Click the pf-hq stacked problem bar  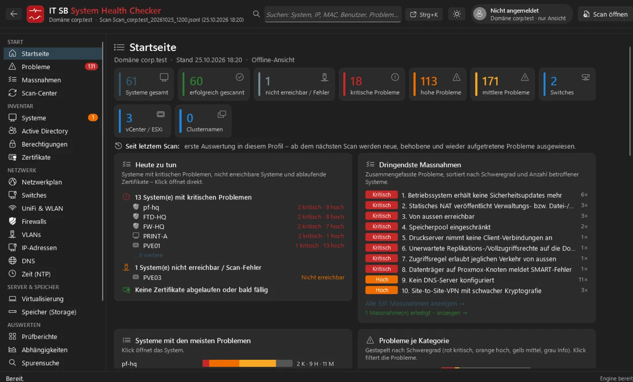[x=247, y=363]
